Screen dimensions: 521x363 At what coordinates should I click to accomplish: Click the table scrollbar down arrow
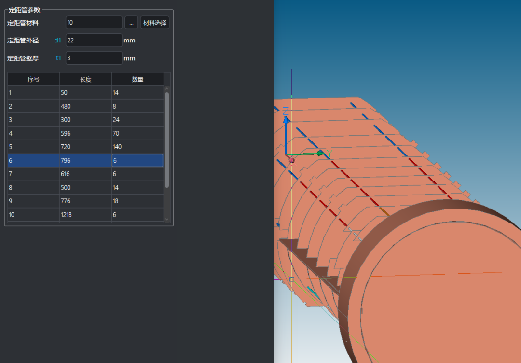click(167, 220)
